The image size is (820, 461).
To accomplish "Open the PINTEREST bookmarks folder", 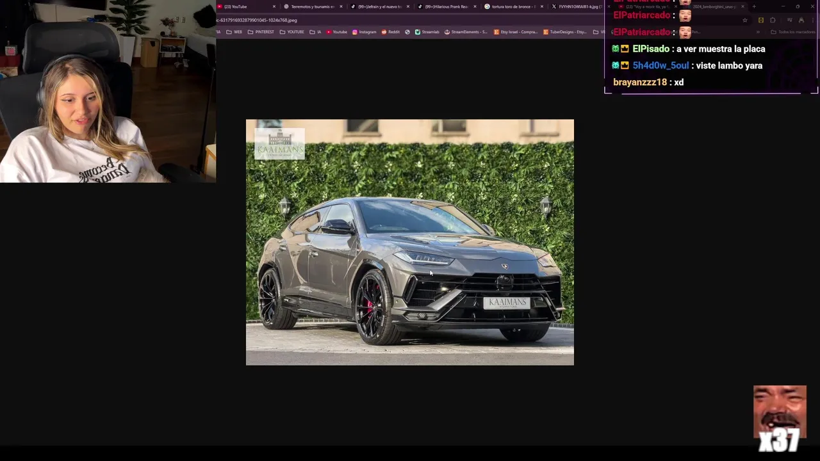I will pyautogui.click(x=261, y=32).
